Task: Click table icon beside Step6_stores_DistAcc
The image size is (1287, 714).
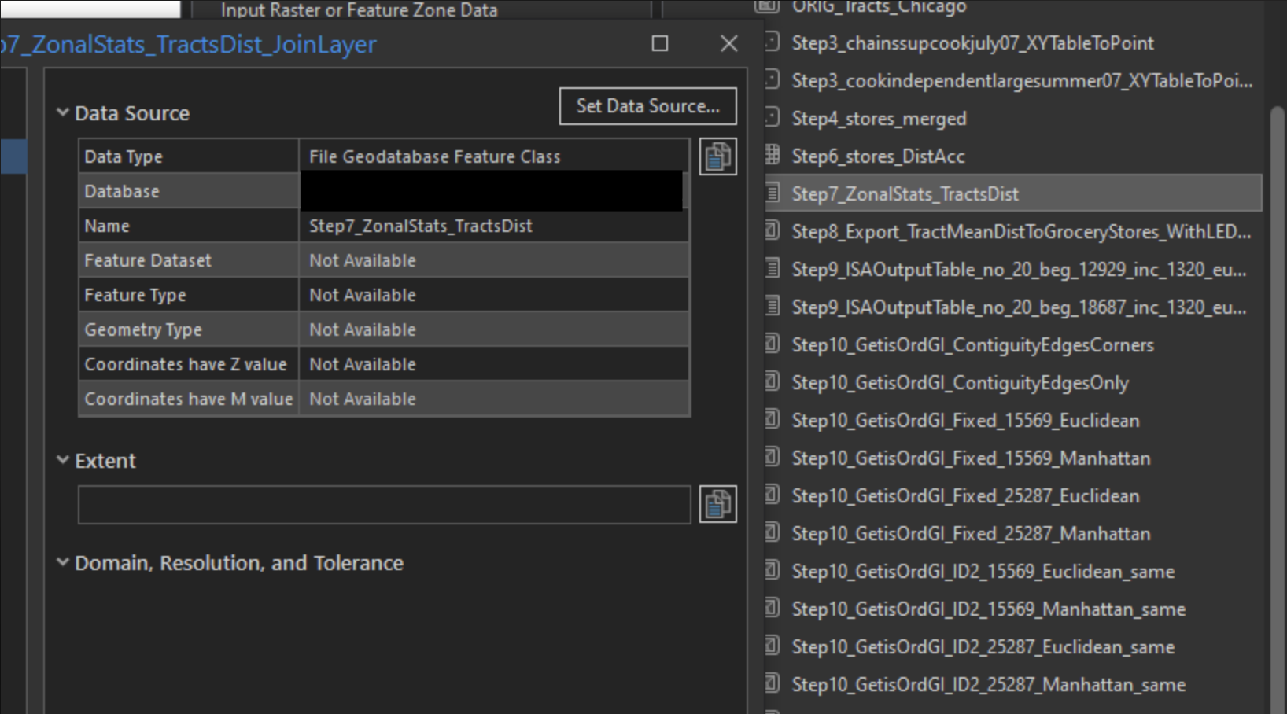Action: (771, 156)
